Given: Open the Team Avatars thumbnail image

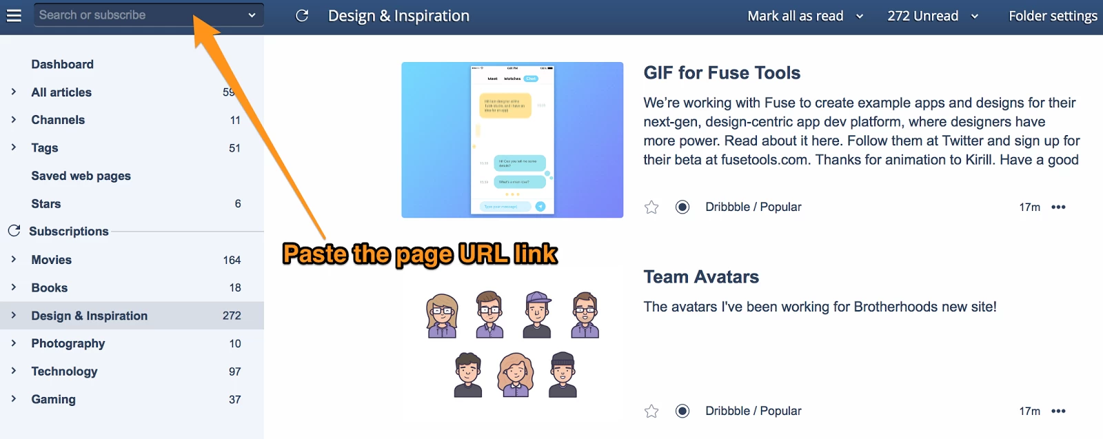Looking at the screenshot, I should coord(512,344).
